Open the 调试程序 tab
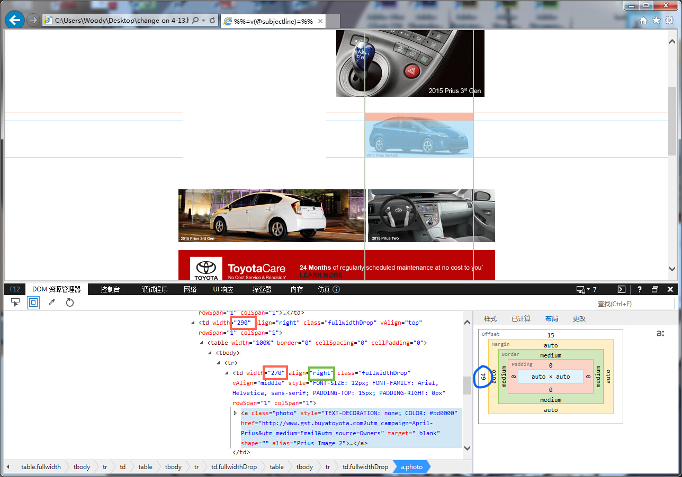The height and width of the screenshot is (477, 682). [x=155, y=289]
